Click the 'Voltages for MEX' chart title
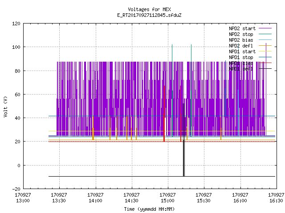 click(149, 9)
